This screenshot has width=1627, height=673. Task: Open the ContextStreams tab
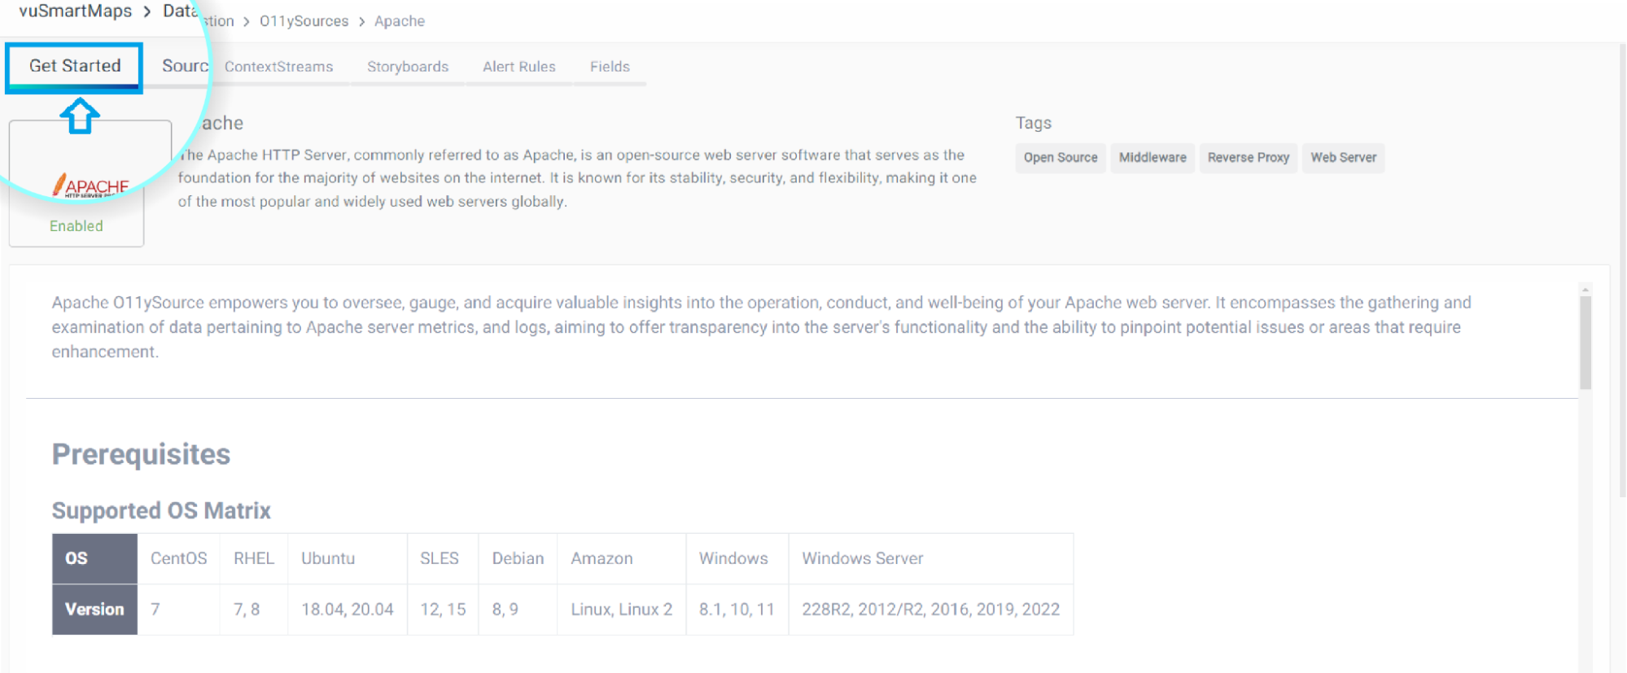point(278,67)
